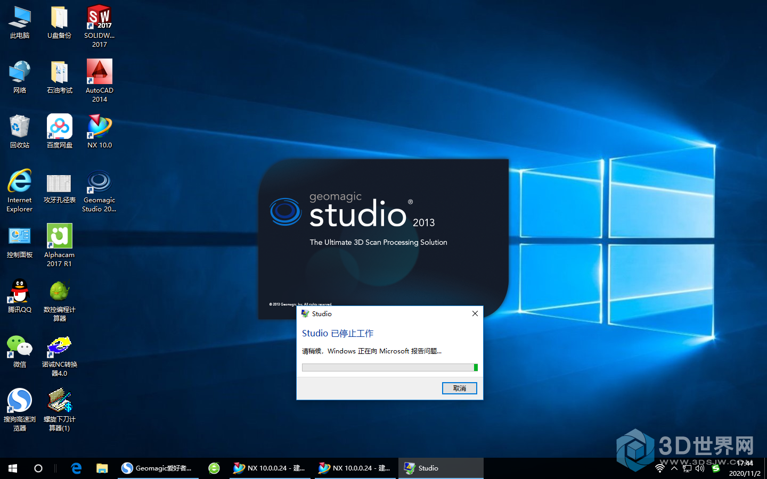The width and height of the screenshot is (767, 479).
Task: Select the 微信 desktop icon
Action: (20, 351)
